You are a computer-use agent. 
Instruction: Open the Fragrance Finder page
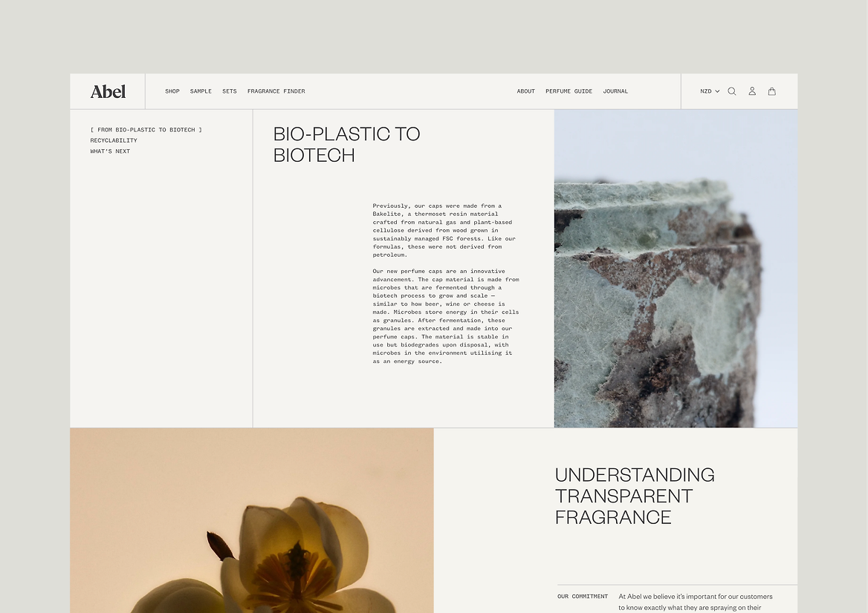coord(276,91)
